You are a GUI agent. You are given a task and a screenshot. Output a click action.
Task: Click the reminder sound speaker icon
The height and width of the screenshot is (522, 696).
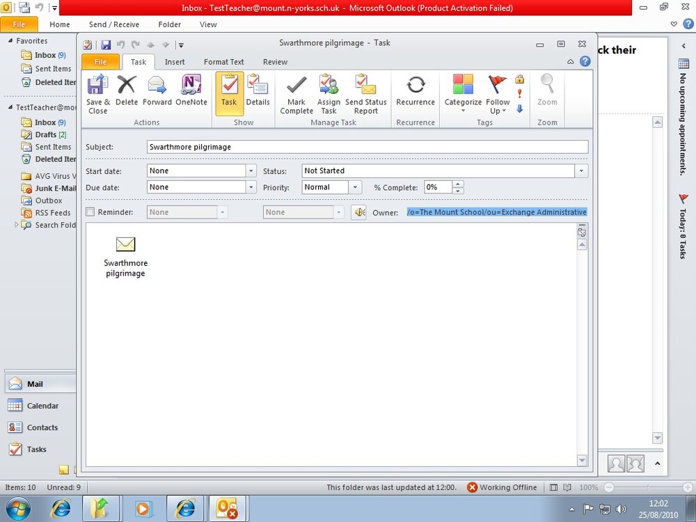pyautogui.click(x=358, y=212)
